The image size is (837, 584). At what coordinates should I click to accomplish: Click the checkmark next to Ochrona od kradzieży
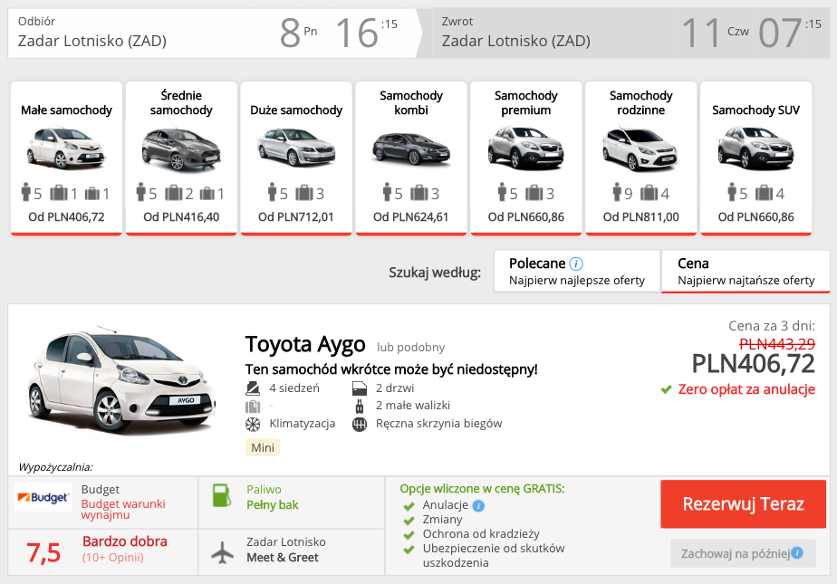(x=409, y=535)
